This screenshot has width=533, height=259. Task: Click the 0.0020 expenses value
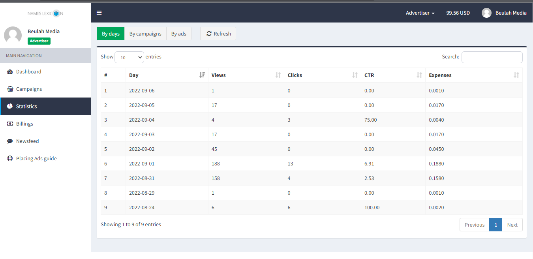436,207
